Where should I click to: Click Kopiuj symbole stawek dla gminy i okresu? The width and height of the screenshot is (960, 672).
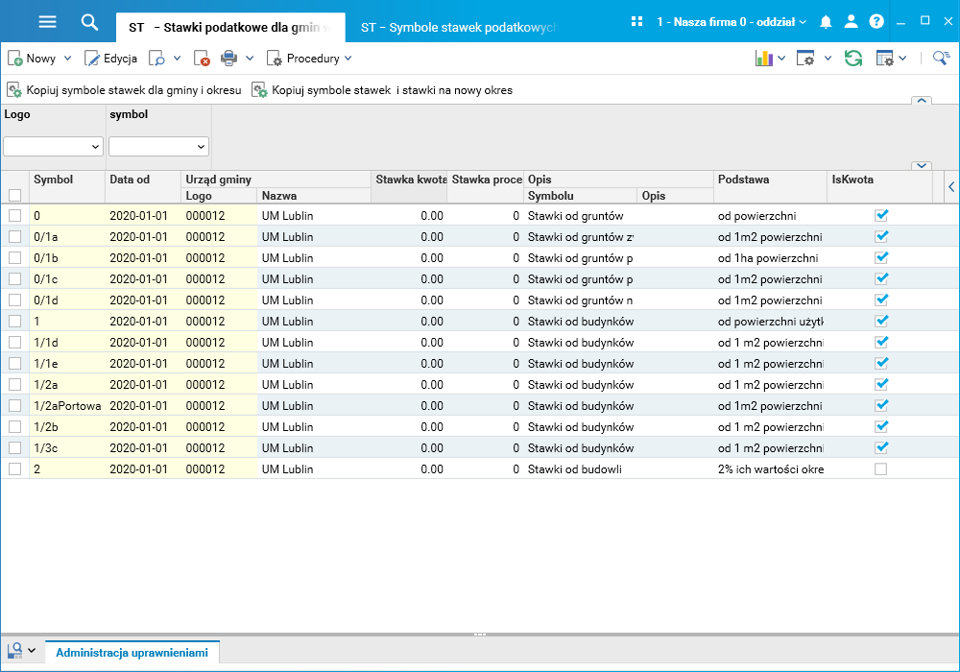click(124, 90)
